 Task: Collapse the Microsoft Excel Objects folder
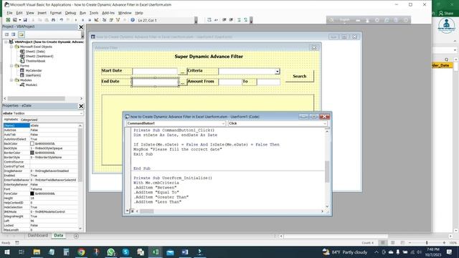tap(11, 47)
